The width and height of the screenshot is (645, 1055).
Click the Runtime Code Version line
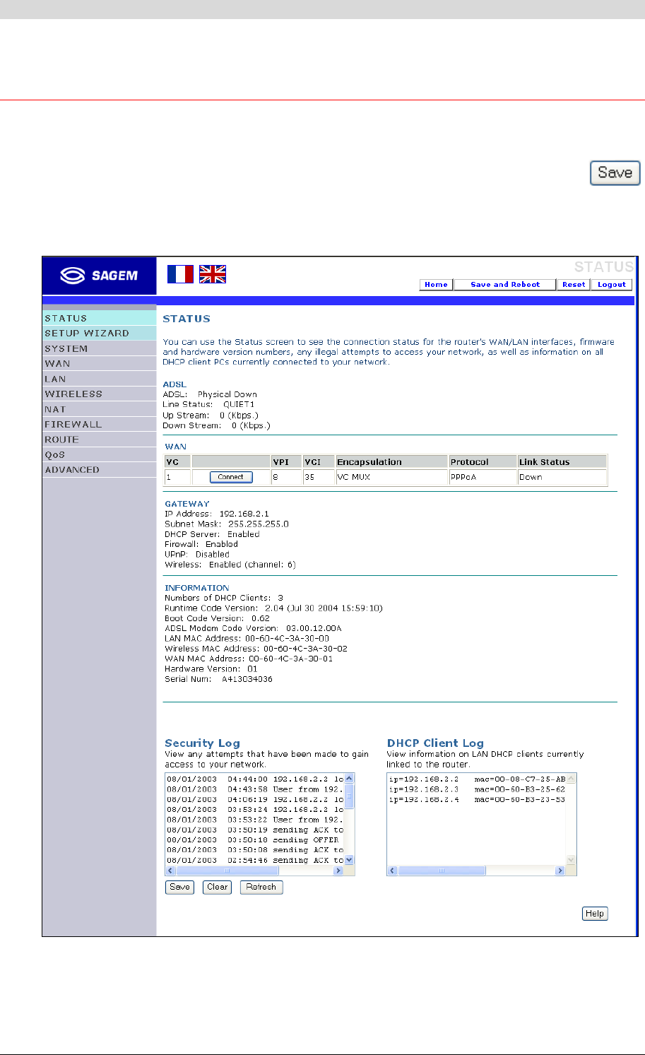(x=273, y=608)
